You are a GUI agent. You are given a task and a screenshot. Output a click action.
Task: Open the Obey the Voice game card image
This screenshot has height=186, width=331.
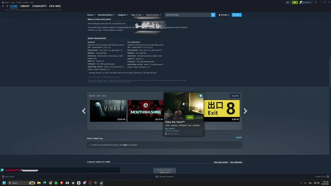click(184, 106)
